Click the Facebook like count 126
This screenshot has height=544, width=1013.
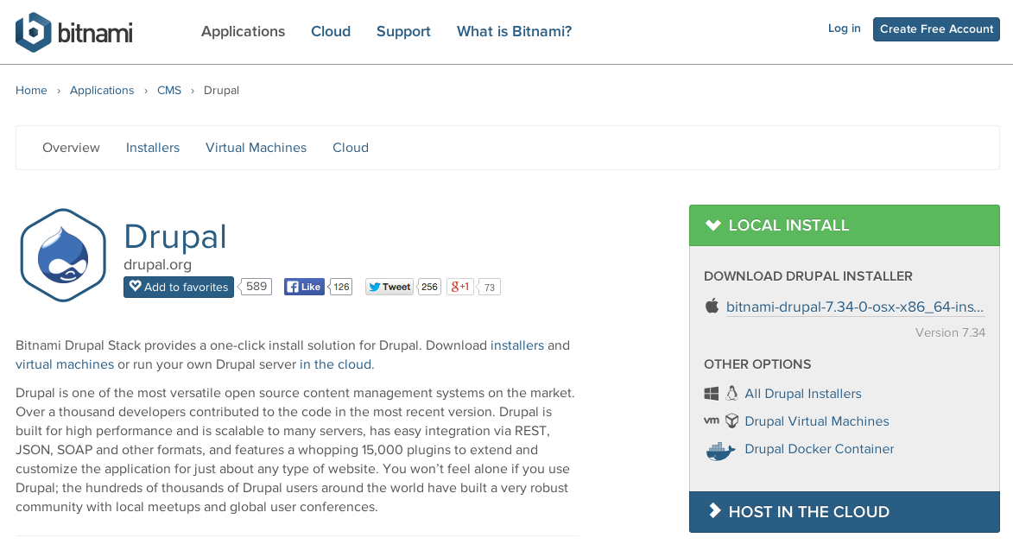[x=341, y=287]
